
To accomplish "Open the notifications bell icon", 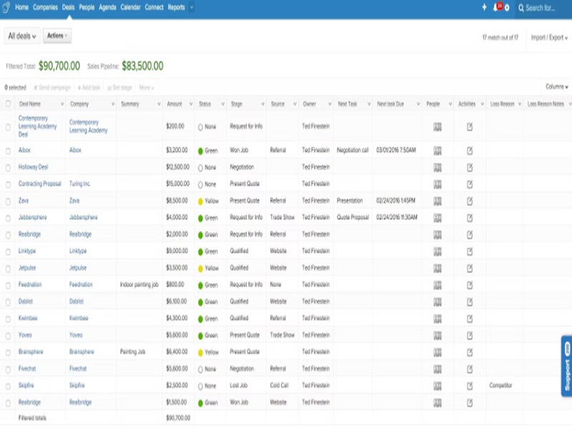I will pos(495,8).
